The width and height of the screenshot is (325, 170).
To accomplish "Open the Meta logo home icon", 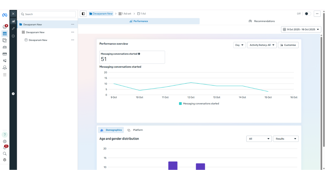I will [5, 15].
